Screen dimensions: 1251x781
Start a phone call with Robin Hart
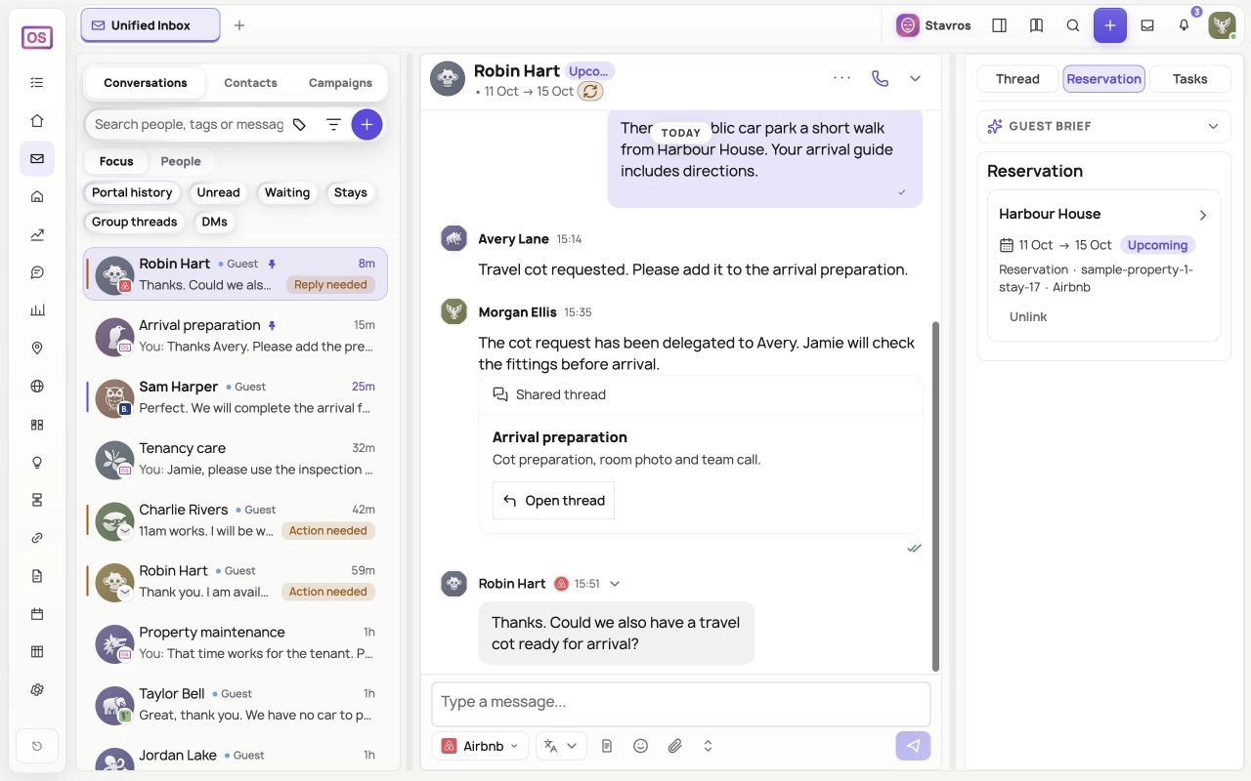(880, 79)
